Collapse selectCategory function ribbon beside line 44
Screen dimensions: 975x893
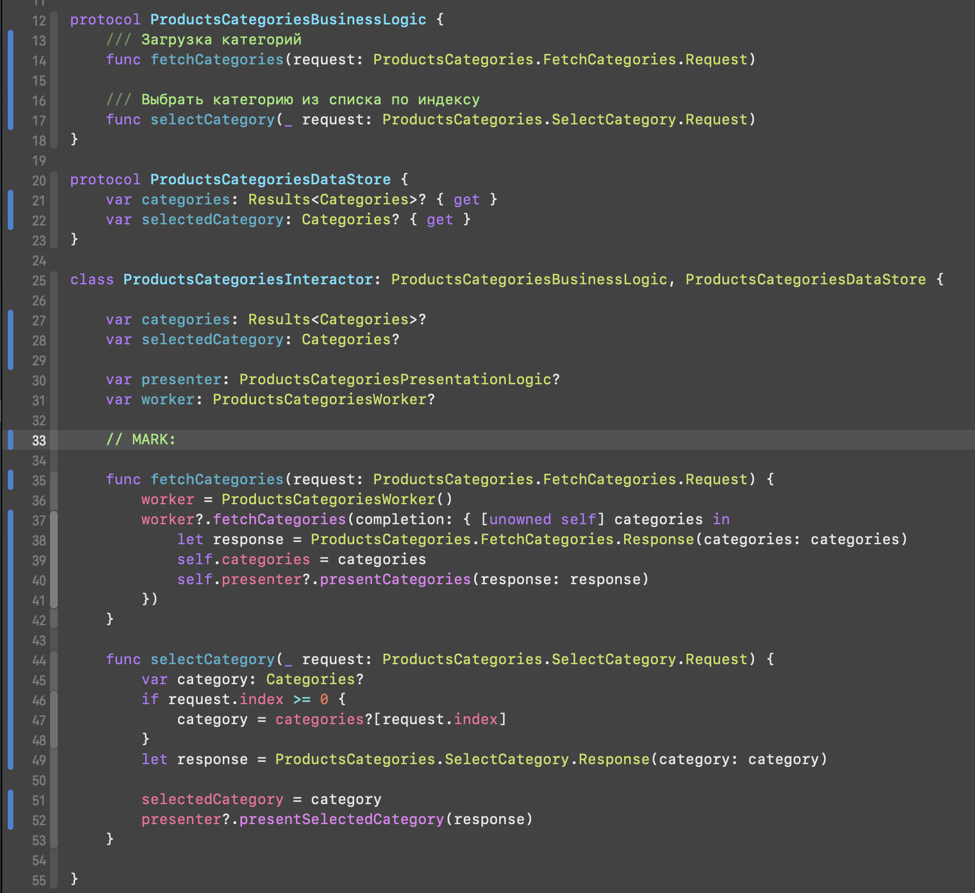click(54, 750)
